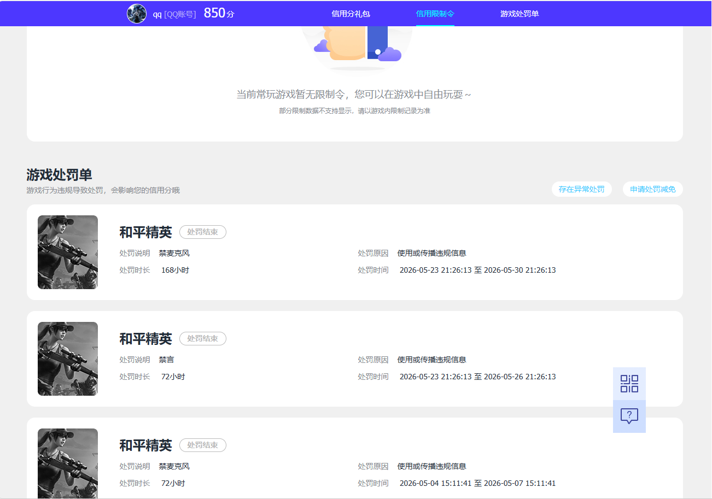Click 处罚结束 badge on 168小时 penalty card
Image resolution: width=712 pixels, height=499 pixels.
point(203,232)
